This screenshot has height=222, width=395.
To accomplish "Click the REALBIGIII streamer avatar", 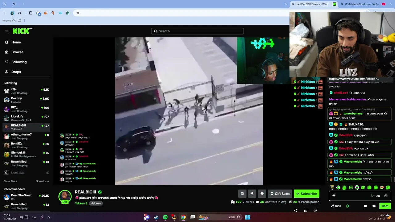I will click(65, 196).
